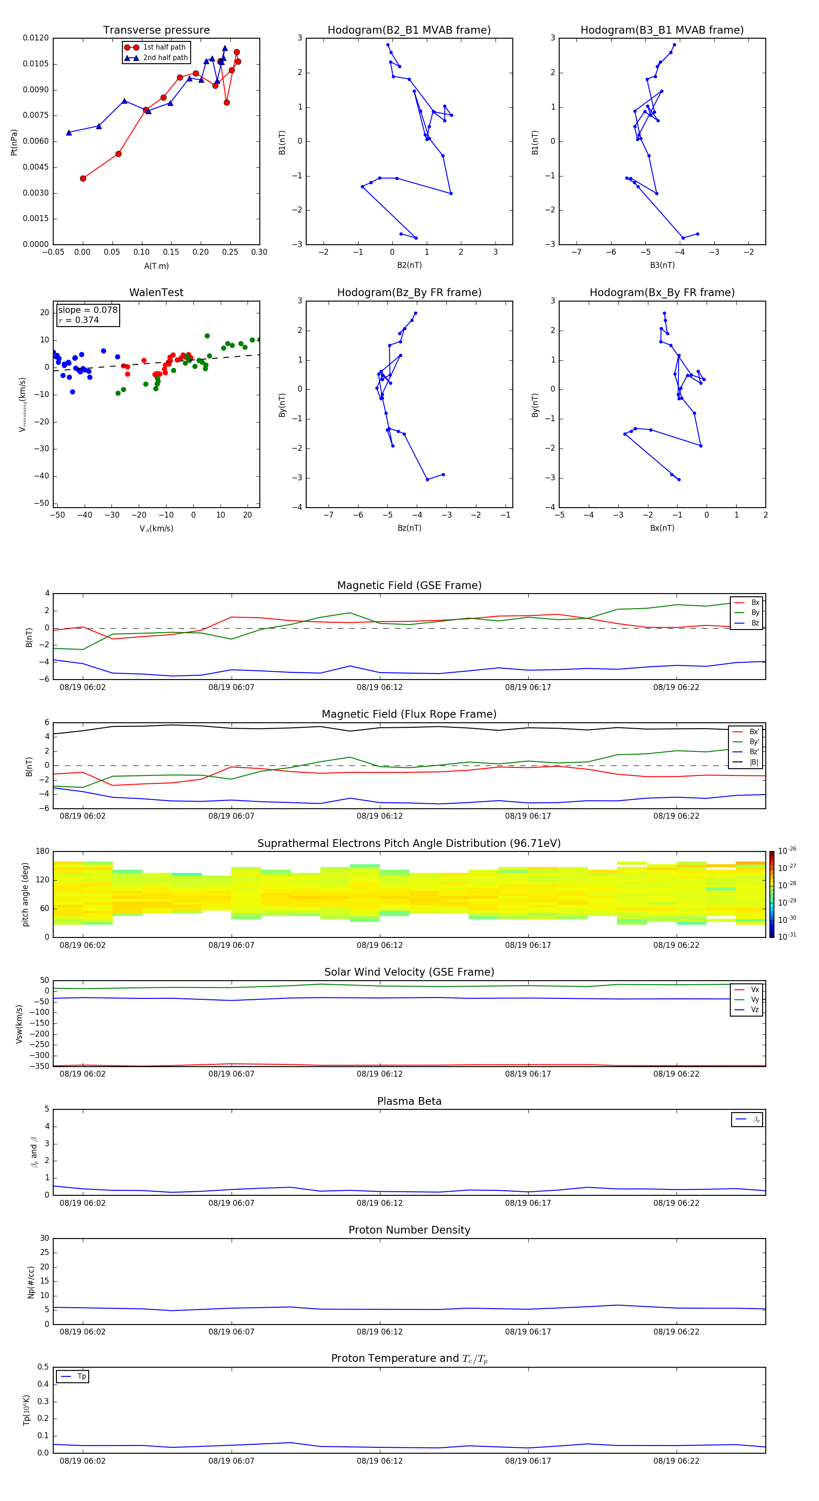
Task: Click the 'A(T·m)' x-axis label
Action: [156, 266]
